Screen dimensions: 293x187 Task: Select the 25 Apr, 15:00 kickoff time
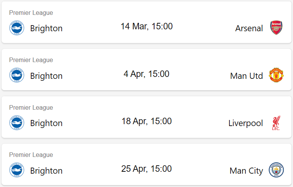tap(146, 169)
